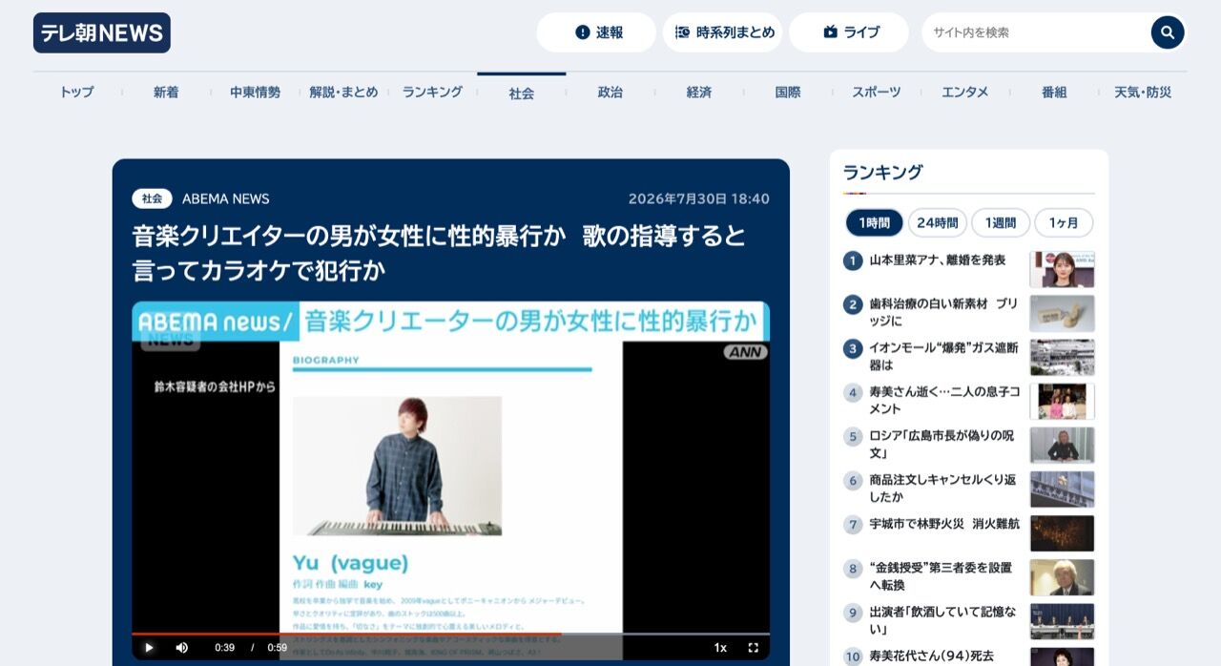The image size is (1221, 666).
Task: Go to 解説・まとめ navigation tab
Action: pos(343,93)
